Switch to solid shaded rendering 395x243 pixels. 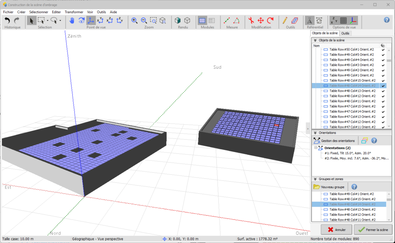coord(177,21)
